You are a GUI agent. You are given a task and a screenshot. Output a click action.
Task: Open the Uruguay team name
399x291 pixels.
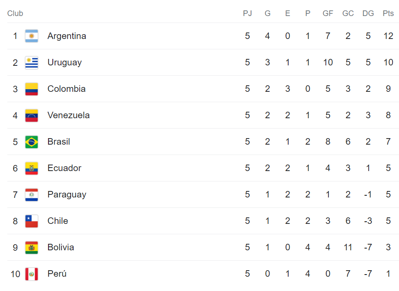64,62
